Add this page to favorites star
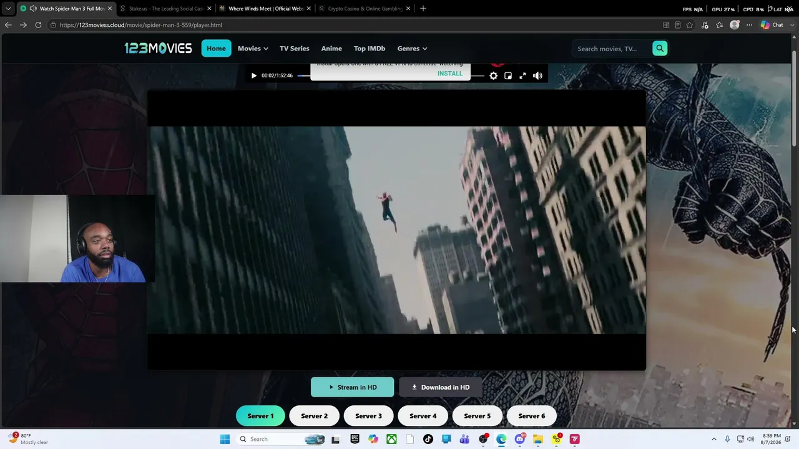Image resolution: width=799 pixels, height=449 pixels. (690, 25)
